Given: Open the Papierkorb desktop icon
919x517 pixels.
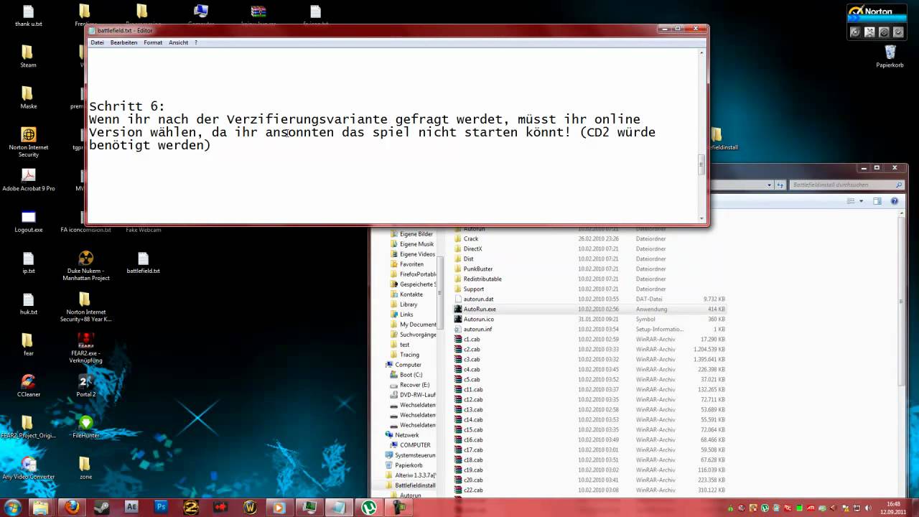Looking at the screenshot, I should click(890, 56).
